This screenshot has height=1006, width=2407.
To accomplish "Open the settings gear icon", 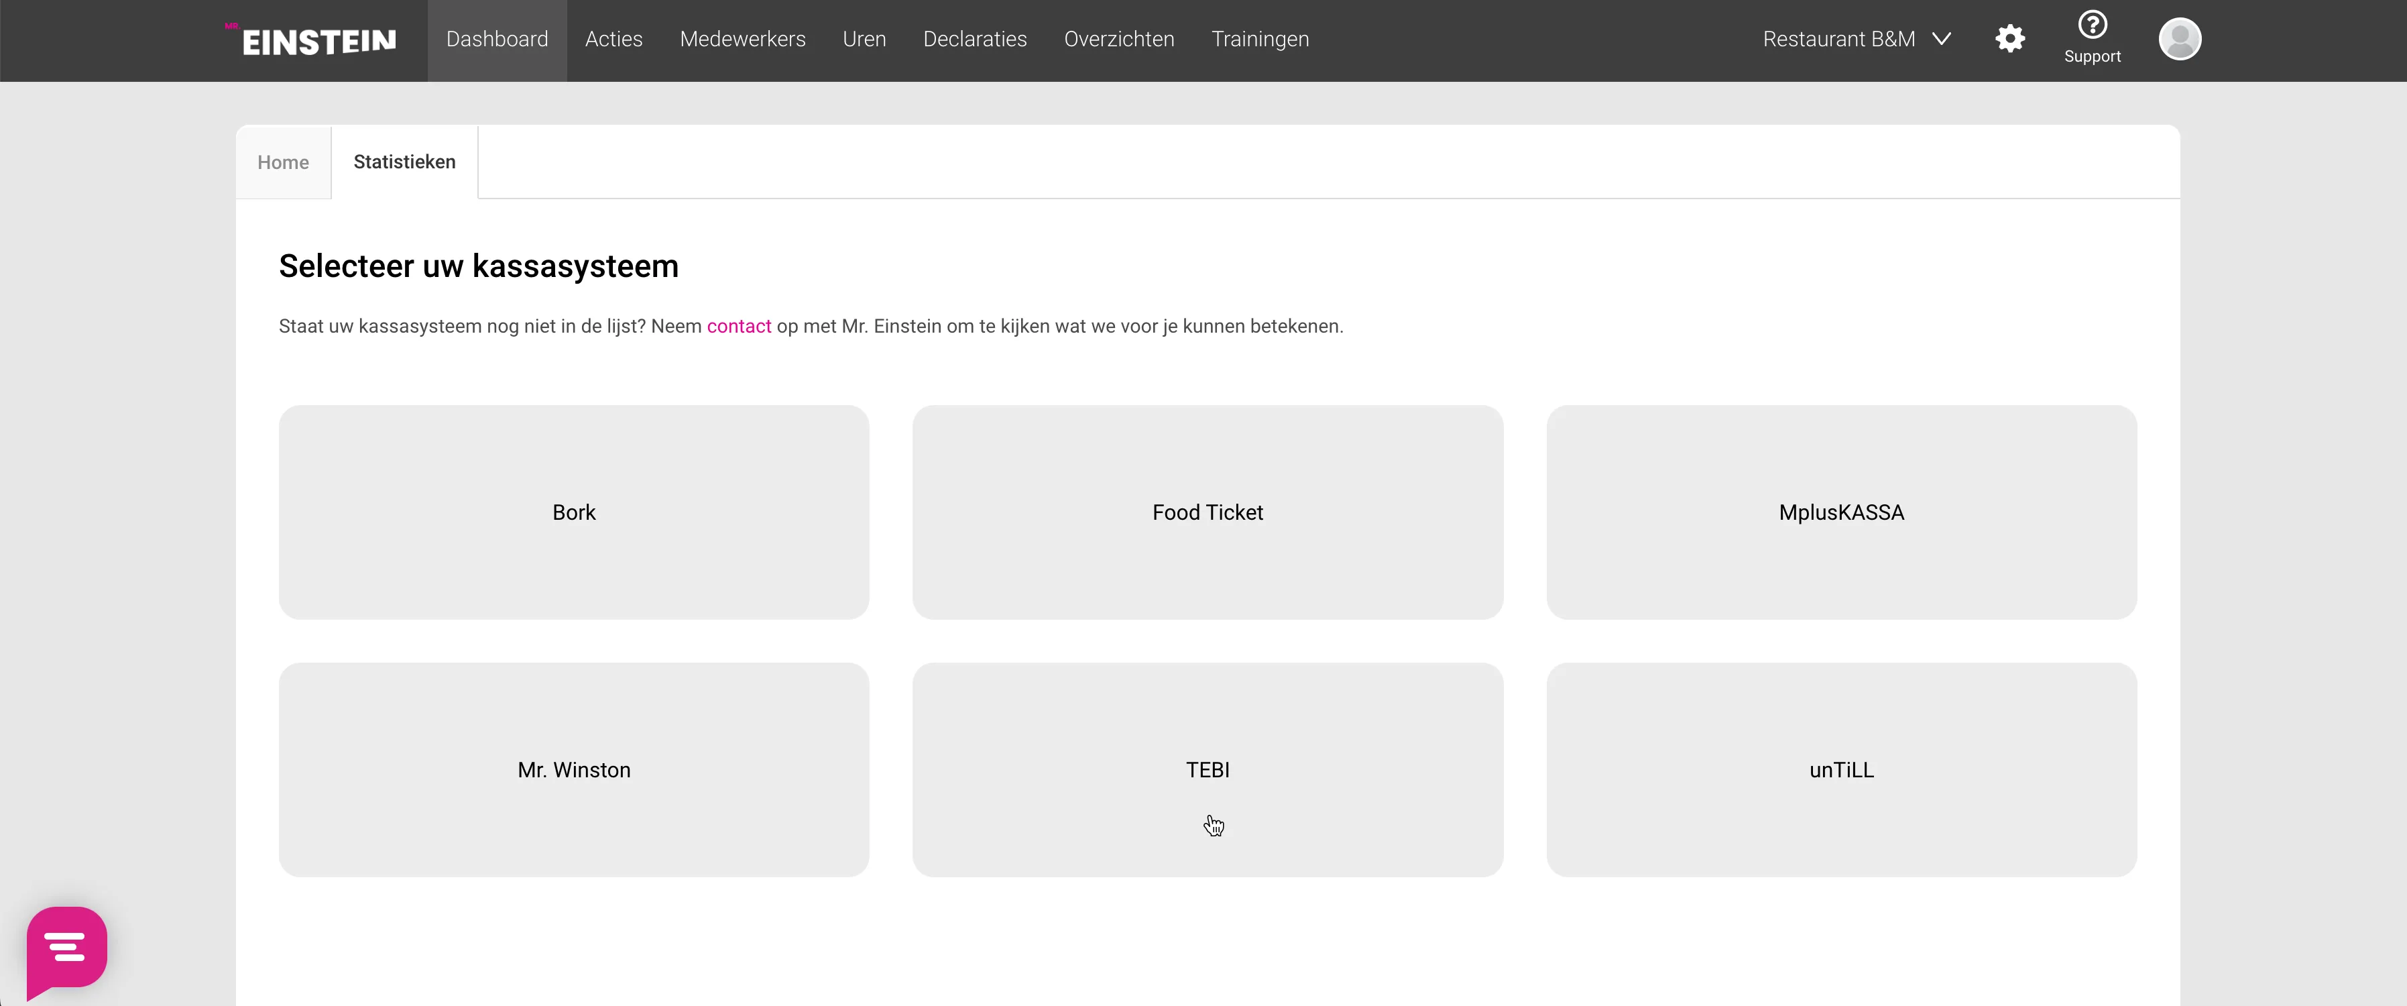I will 2009,40.
